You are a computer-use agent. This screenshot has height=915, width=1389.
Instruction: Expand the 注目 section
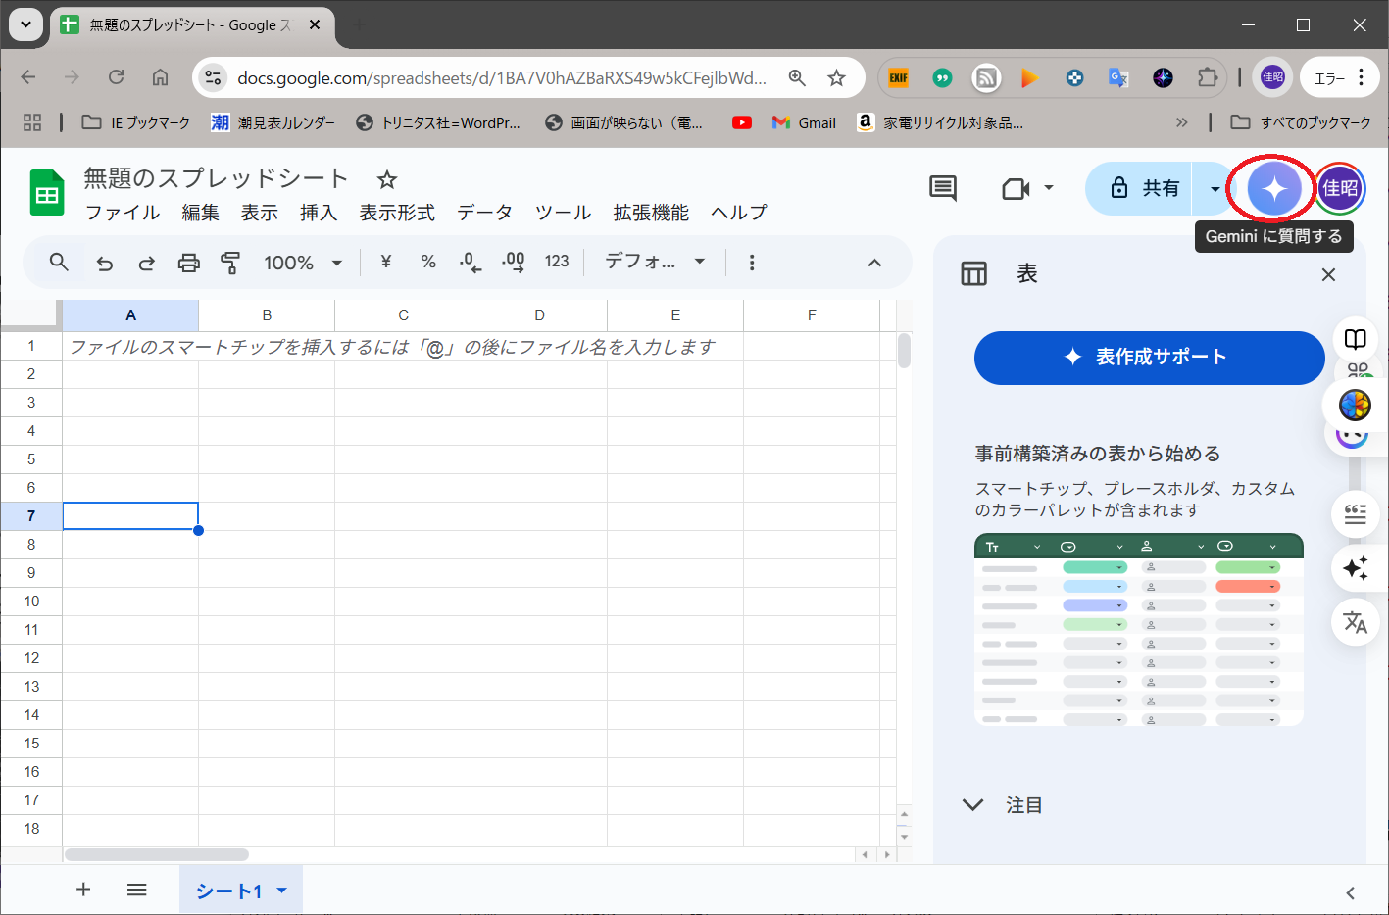[972, 805]
